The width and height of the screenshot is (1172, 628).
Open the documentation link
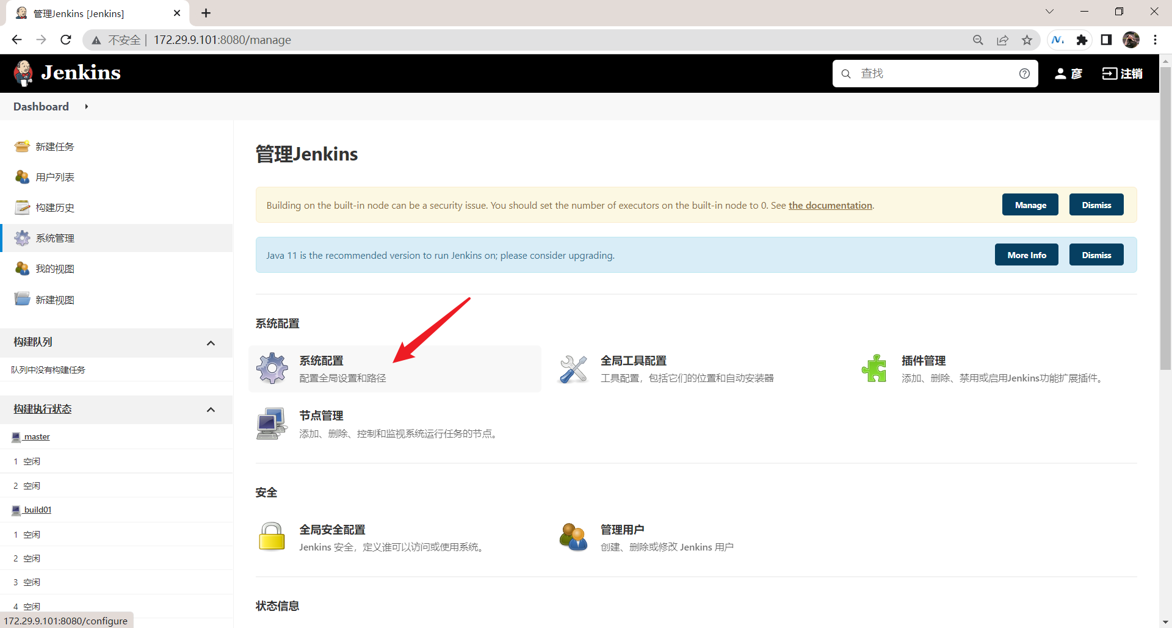pos(830,205)
